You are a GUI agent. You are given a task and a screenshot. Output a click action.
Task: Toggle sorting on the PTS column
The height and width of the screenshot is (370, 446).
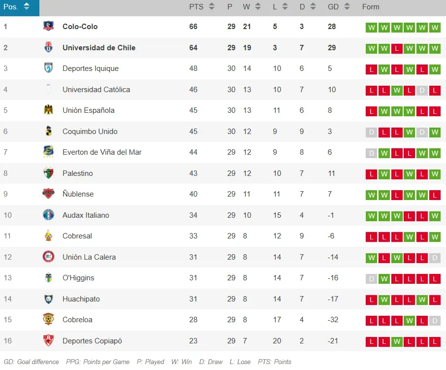tap(211, 6)
